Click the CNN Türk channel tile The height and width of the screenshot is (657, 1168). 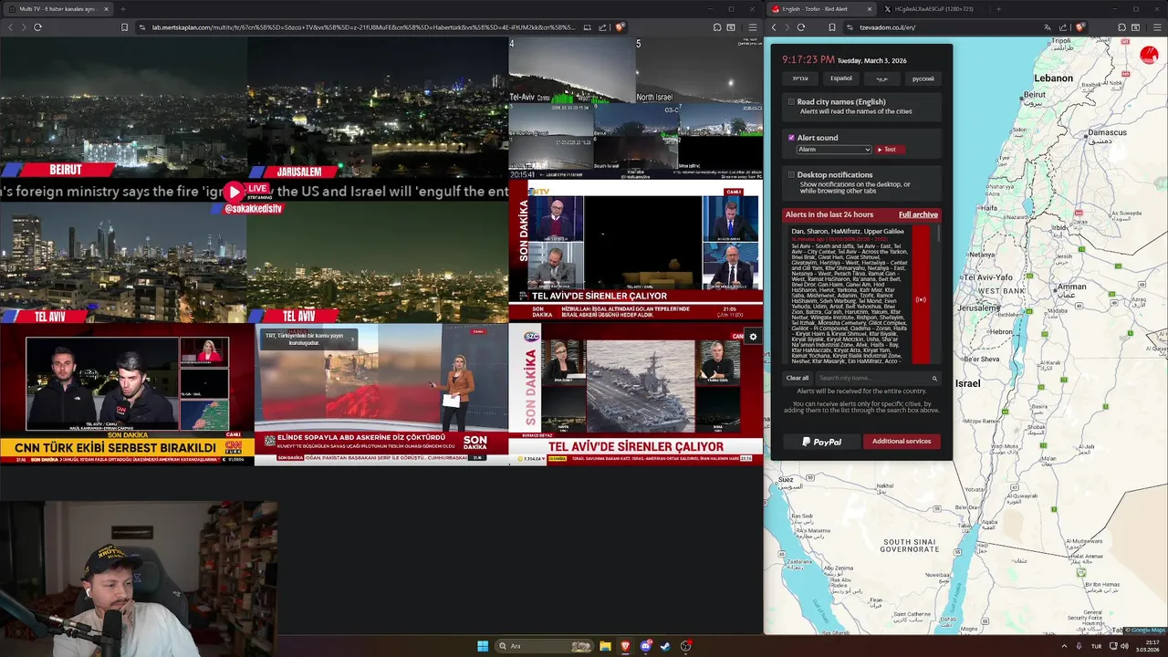pos(127,394)
